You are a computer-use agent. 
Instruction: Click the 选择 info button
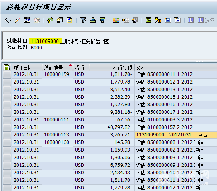coord(206,20)
